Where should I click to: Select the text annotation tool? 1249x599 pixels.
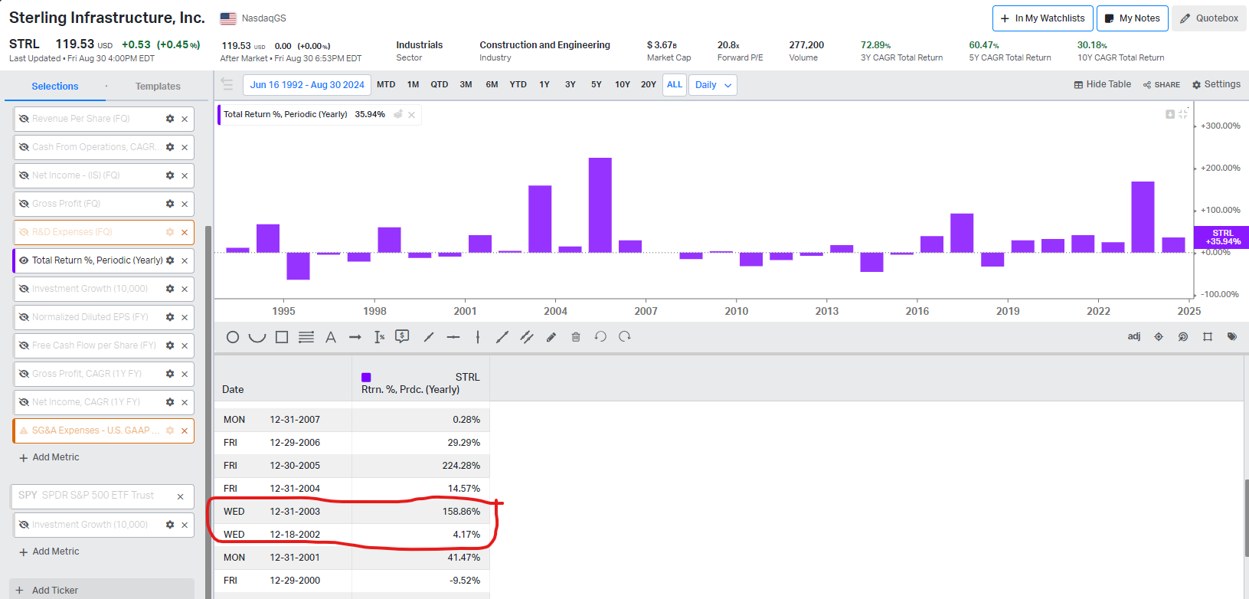point(331,337)
